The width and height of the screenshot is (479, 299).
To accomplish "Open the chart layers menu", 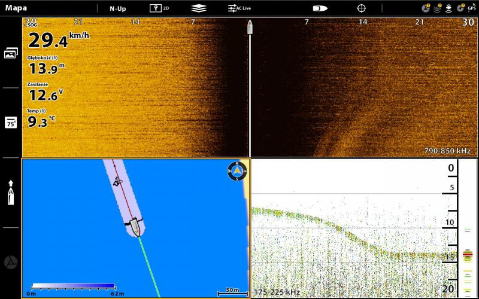I will (199, 8).
